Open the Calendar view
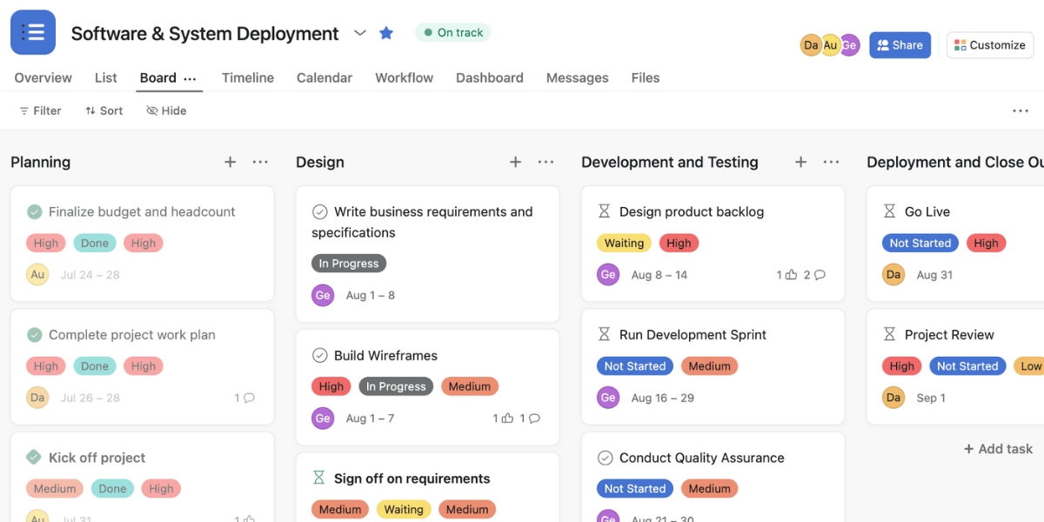1044x522 pixels. tap(324, 77)
